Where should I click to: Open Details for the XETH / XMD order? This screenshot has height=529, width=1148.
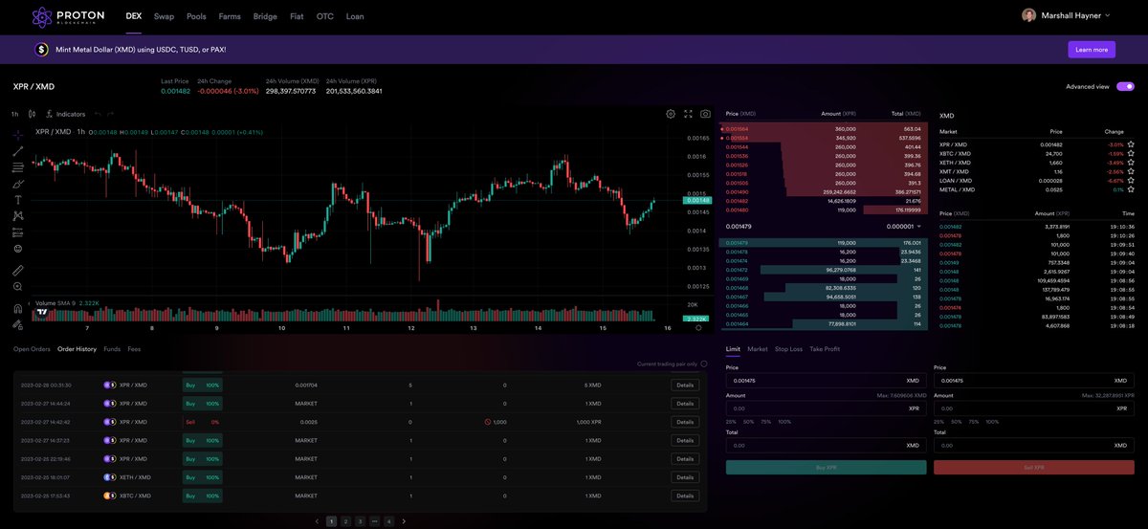tap(685, 477)
